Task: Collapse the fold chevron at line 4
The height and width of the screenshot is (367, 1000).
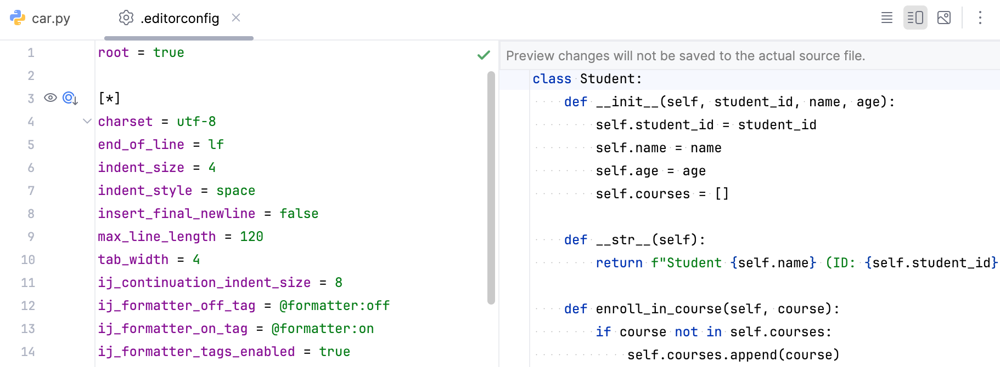Action: (87, 121)
